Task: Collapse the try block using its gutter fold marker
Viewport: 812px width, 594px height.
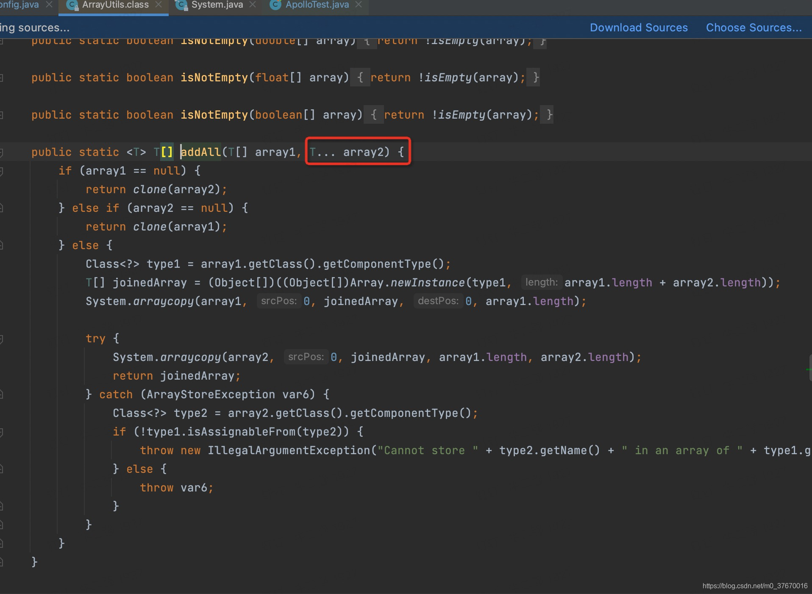Action: point(2,339)
